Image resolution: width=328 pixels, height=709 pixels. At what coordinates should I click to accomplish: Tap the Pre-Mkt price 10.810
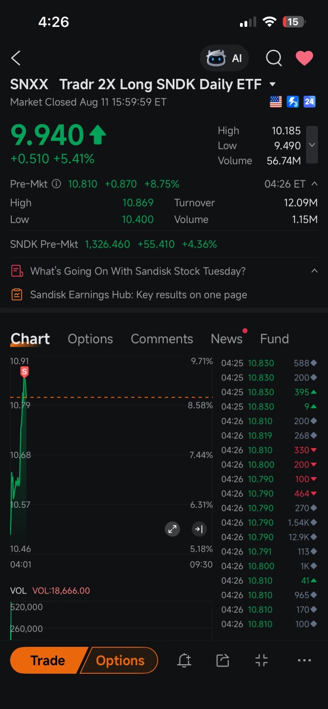82,184
